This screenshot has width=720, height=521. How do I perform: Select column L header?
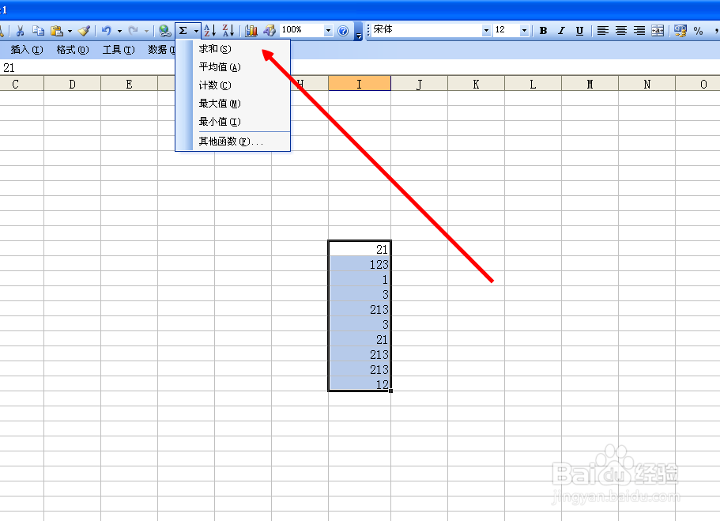533,84
